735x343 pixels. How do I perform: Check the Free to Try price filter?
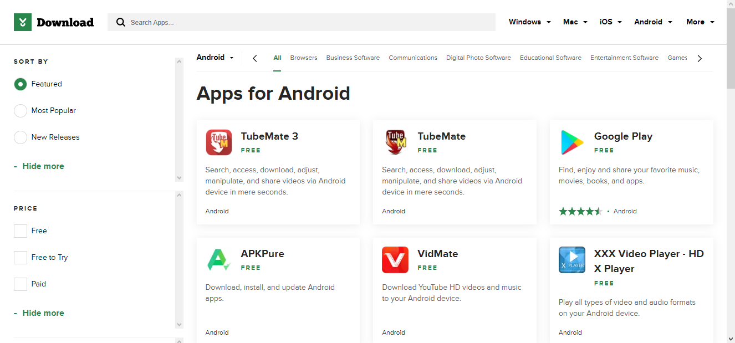pyautogui.click(x=21, y=258)
